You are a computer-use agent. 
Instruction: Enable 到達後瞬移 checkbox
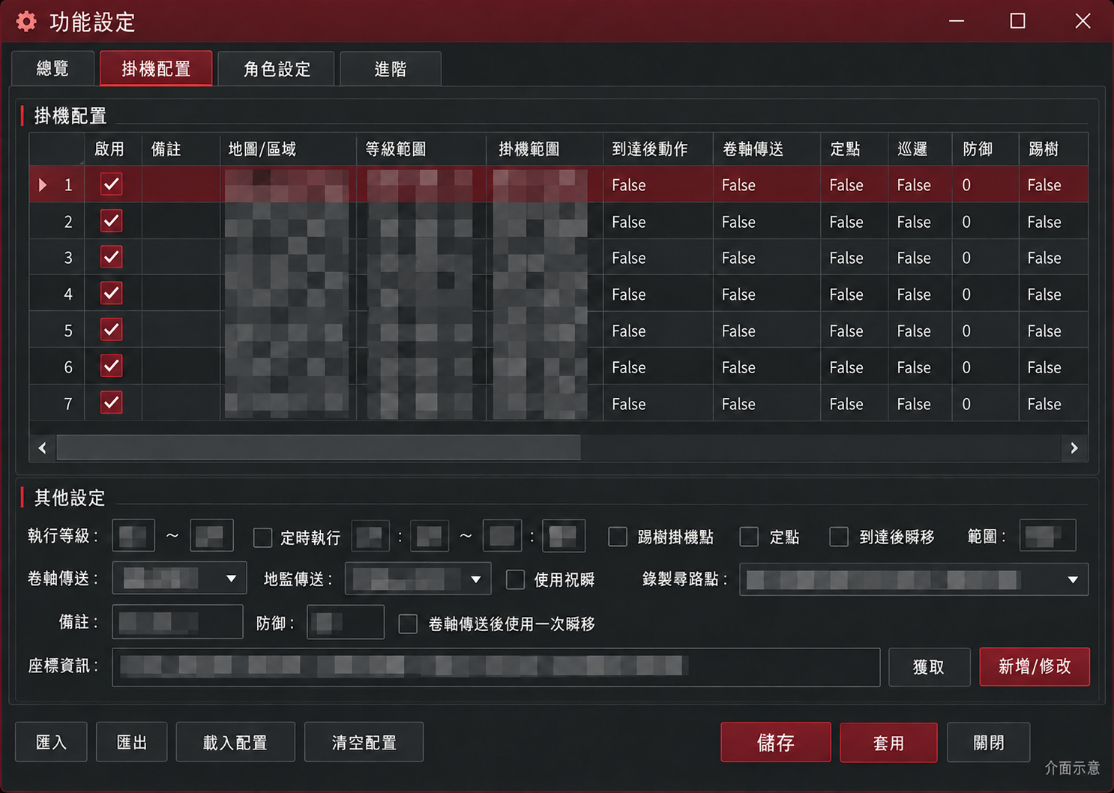[839, 537]
